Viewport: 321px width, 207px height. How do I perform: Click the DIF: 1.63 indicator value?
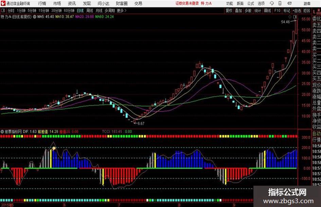pos(30,132)
